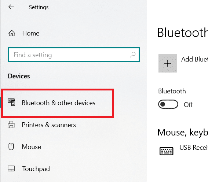
Task: Click inside the Find a setting box
Action: 74,55
